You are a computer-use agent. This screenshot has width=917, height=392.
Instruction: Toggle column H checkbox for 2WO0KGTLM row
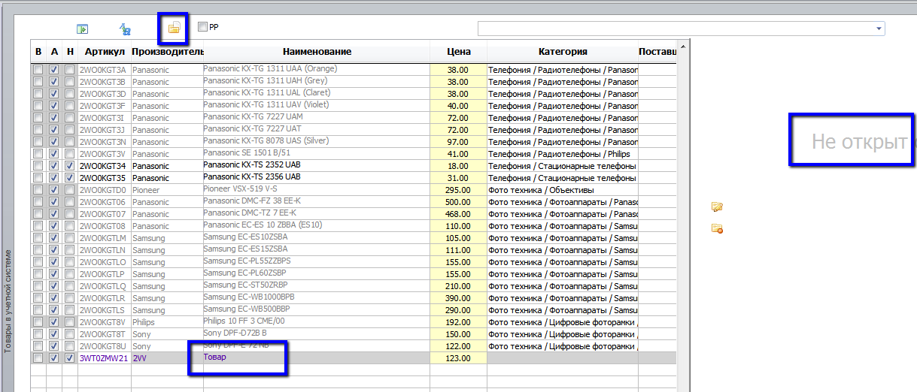(70, 238)
